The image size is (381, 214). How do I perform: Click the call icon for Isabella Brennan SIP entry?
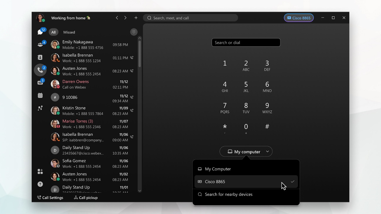coord(132,137)
